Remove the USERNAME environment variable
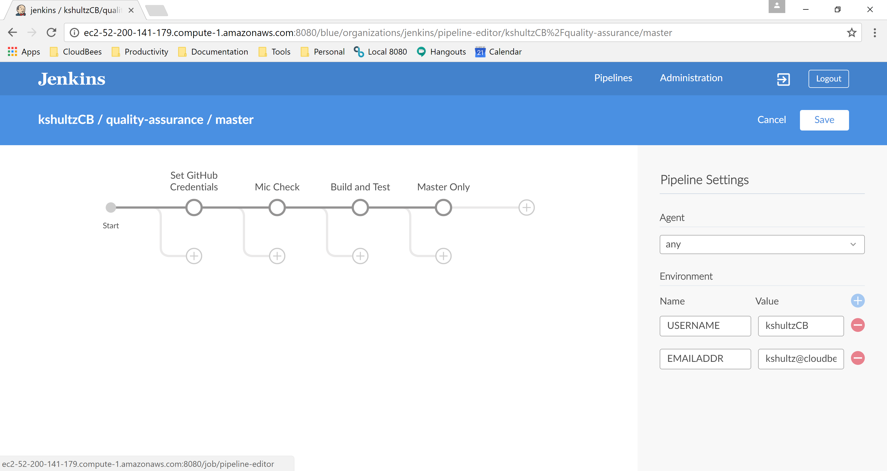 click(857, 325)
